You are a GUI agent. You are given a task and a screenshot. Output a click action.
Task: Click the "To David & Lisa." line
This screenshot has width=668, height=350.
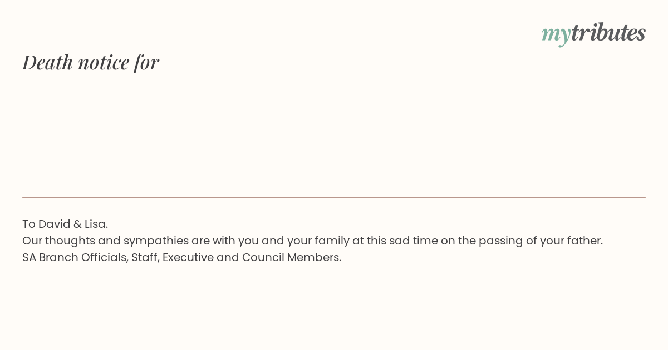click(65, 224)
